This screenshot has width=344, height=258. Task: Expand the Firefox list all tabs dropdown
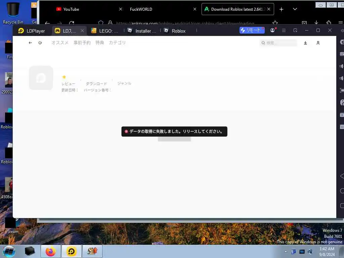coord(295,9)
